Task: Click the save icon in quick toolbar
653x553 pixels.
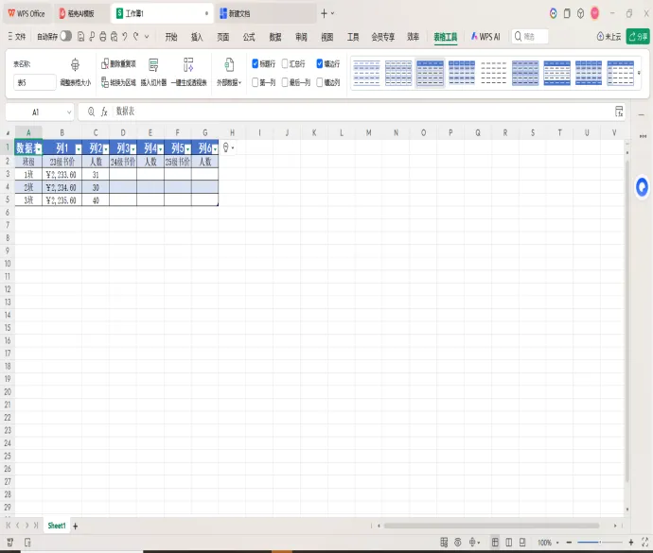Action: (x=80, y=37)
